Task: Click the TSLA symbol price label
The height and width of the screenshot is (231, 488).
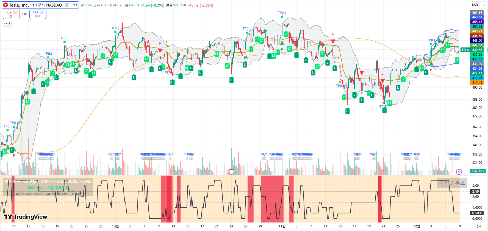Action: 465,50
